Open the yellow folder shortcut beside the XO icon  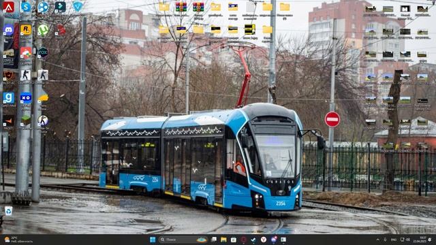tap(43, 98)
